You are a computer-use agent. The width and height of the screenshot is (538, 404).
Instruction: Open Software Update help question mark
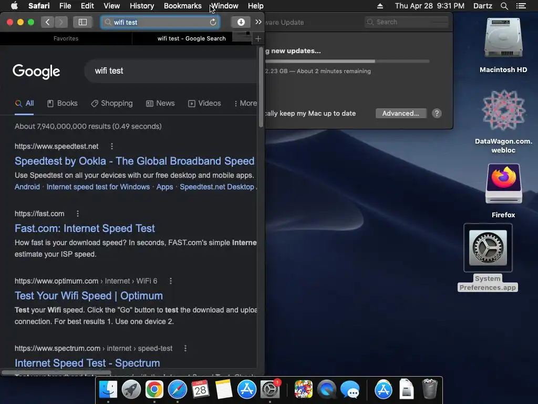pyautogui.click(x=437, y=114)
